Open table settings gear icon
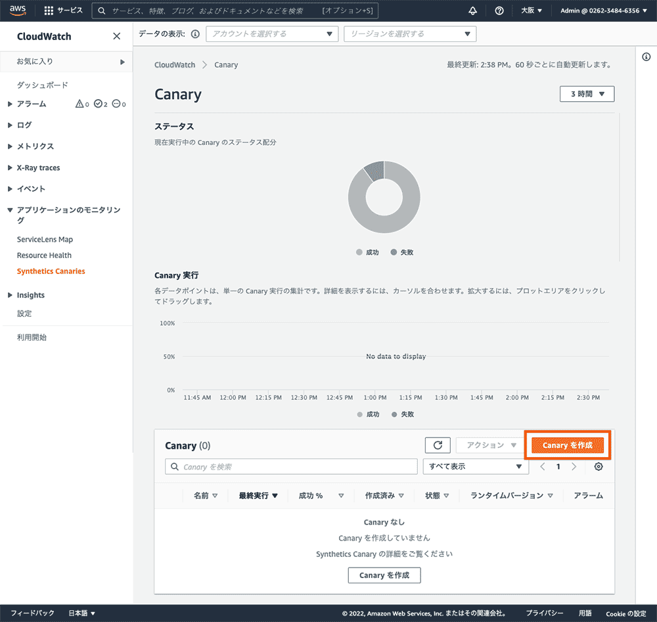657x622 pixels. 599,466
